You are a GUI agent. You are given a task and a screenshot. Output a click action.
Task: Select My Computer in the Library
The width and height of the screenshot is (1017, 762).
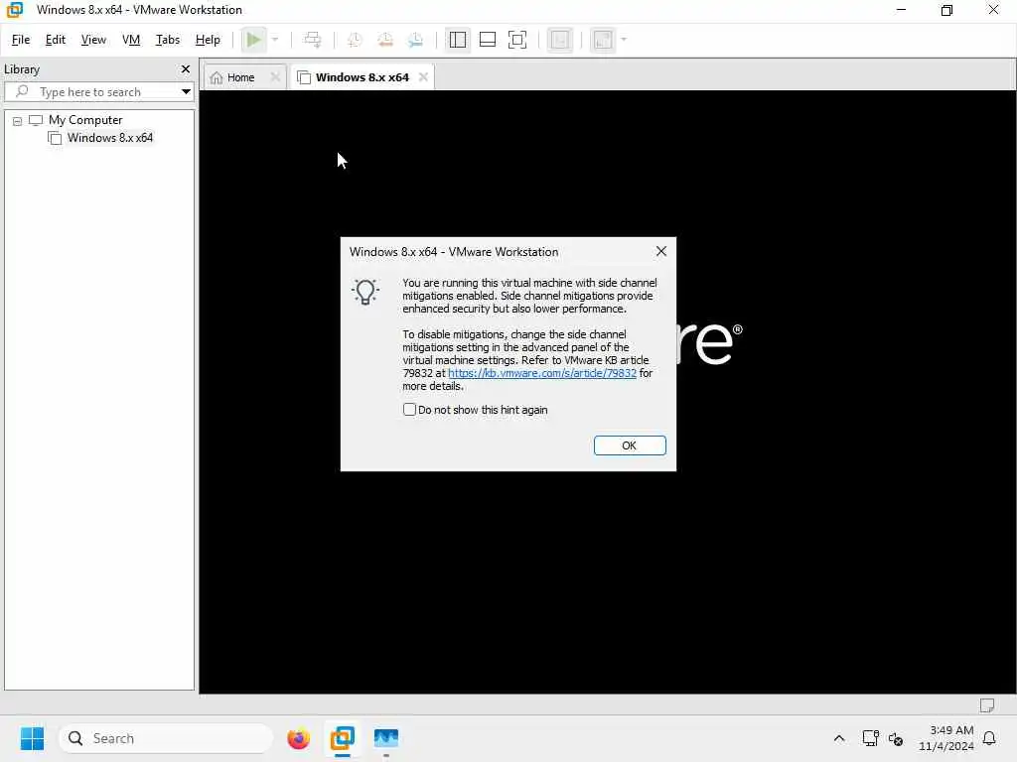pos(85,120)
